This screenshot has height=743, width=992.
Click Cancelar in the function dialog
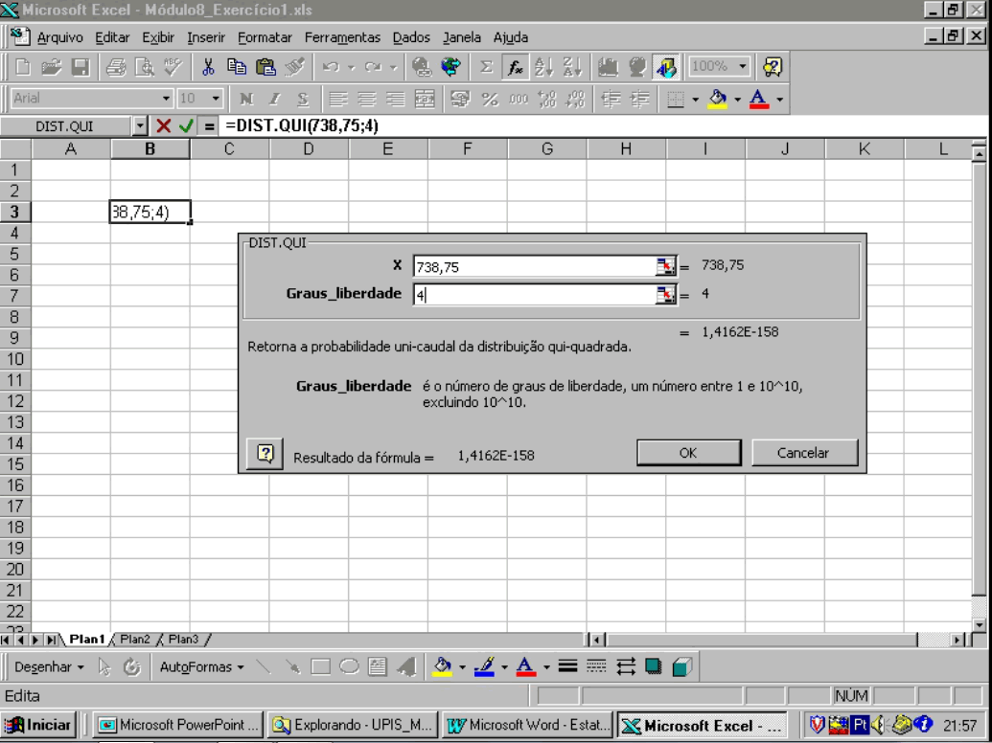tap(803, 453)
